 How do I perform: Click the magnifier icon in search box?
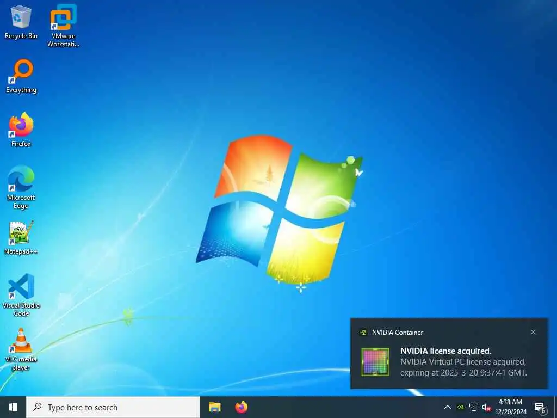pos(37,407)
